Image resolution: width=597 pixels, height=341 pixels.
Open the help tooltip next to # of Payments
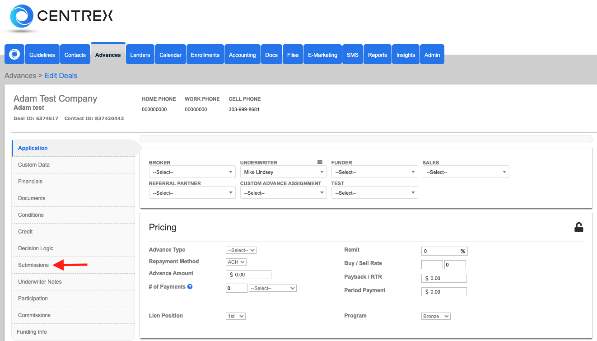(x=189, y=286)
